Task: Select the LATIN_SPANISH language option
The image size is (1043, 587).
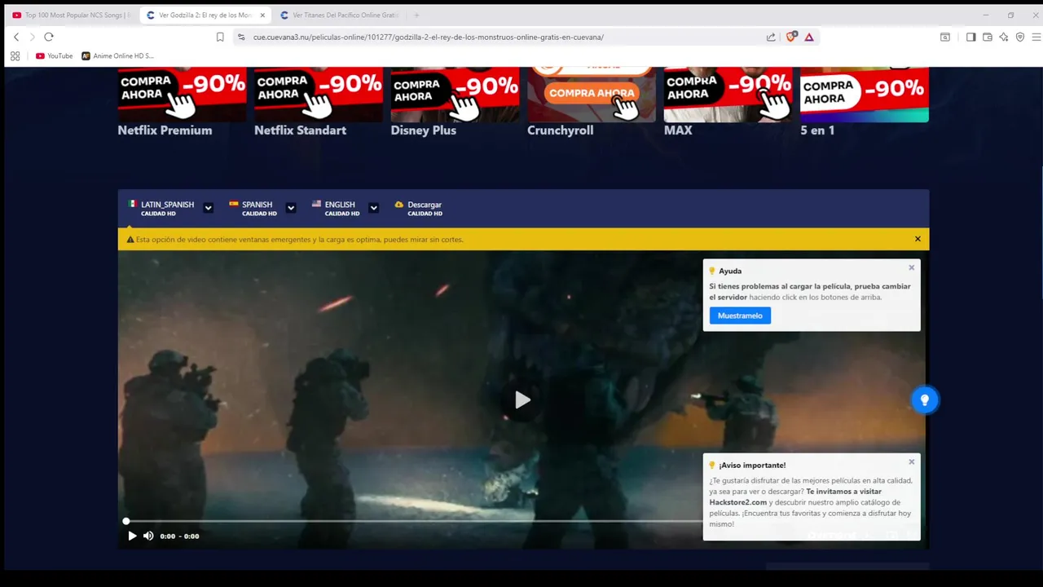Action: [x=161, y=208]
